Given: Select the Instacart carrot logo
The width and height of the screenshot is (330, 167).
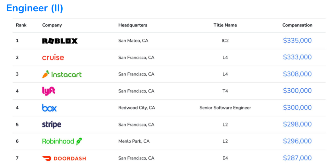Looking at the screenshot, I should pos(62,74).
